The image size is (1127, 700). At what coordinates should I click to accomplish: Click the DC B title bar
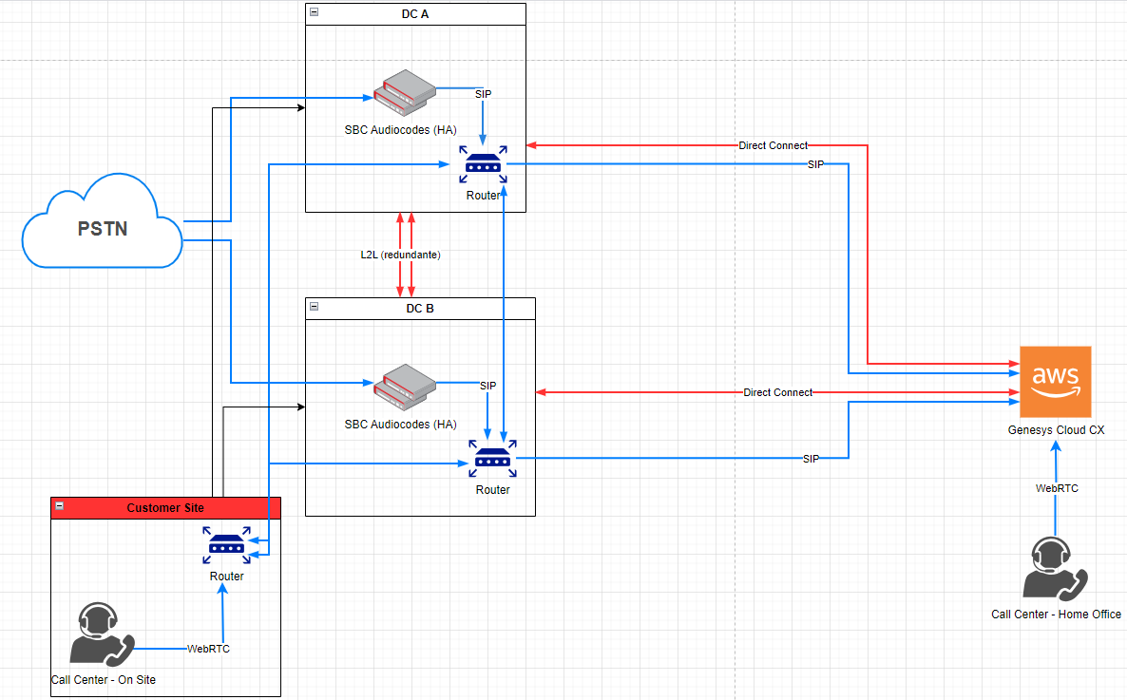click(420, 309)
